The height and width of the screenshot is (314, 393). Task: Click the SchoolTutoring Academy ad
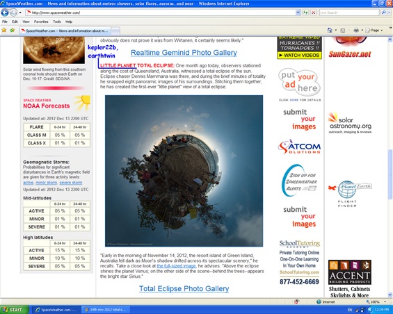(x=299, y=262)
